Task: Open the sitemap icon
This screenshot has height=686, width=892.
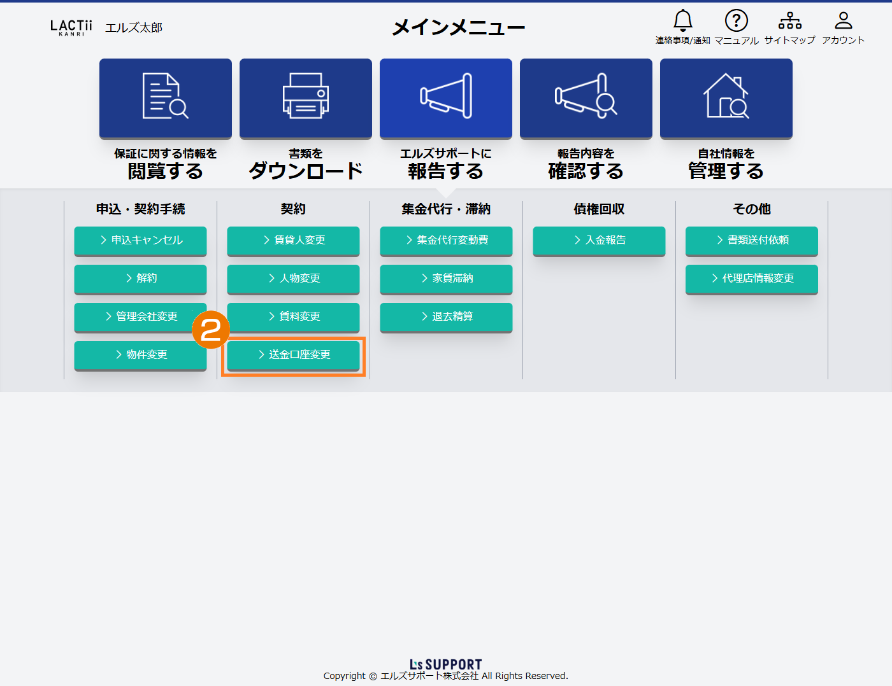Action: coord(789,22)
